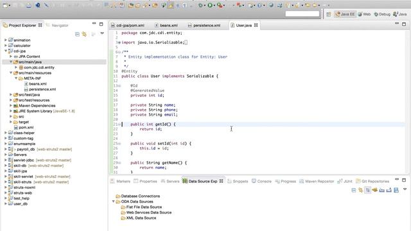This screenshot has width=411, height=231.
Task: Click the Skip All Breakpoints wand icon
Action: coord(46,5)
